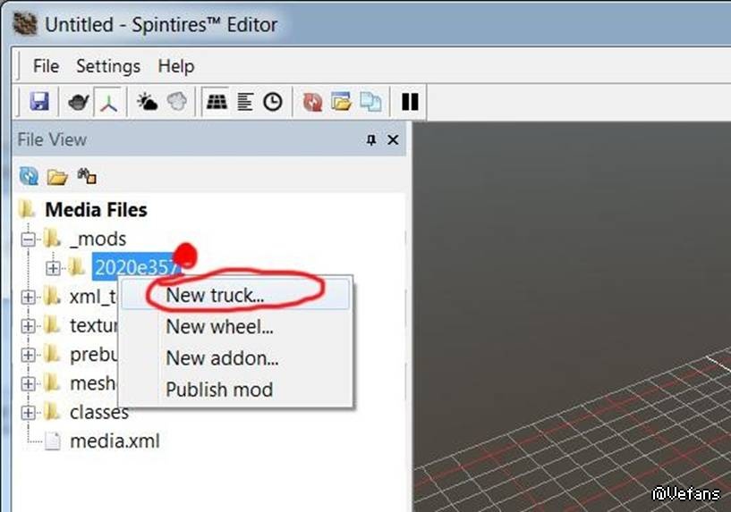Click the Save floppy disk icon

39,101
